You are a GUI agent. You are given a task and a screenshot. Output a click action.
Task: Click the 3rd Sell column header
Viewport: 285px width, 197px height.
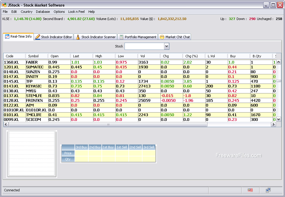(149, 147)
